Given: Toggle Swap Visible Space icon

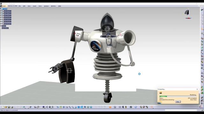Looking at the screenshot, I should 91,107.
